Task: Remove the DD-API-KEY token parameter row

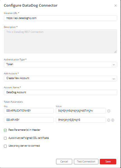Action: click(x=109, y=120)
